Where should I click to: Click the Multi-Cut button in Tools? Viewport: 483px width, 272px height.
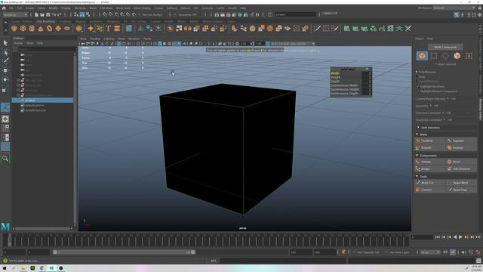click(429, 183)
